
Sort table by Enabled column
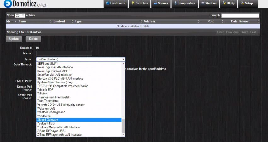[x=63, y=21]
